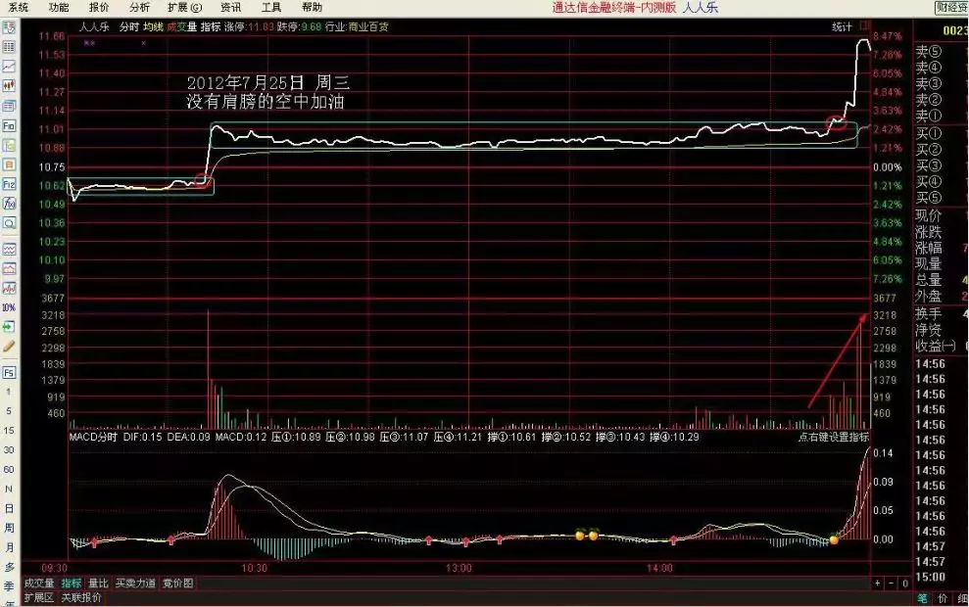Click the multi-line comparison chart icon
The width and height of the screenshot is (969, 607).
point(9,288)
